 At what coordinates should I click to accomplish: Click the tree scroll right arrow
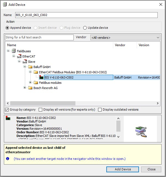point(157,103)
